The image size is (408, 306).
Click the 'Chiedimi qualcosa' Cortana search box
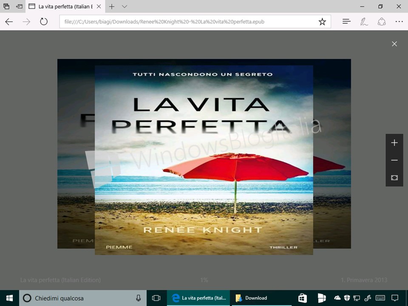(83, 298)
